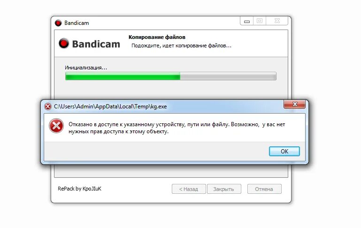Screen dimensions: 361x228
Task: Click the large red error X icon
Action: coord(56,126)
